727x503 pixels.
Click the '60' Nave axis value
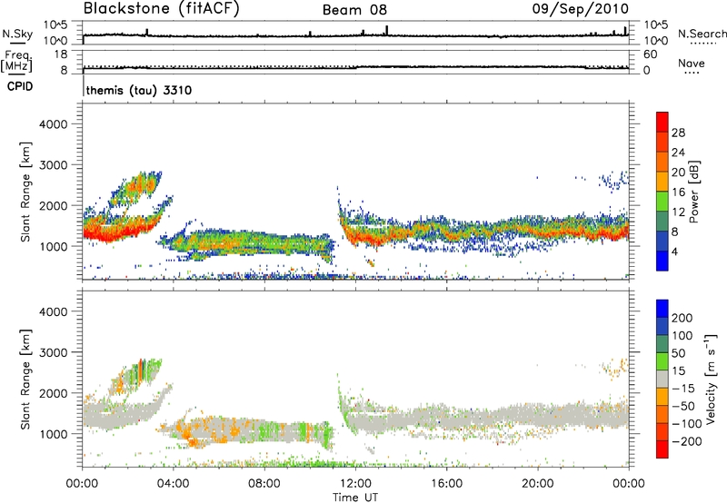(650, 54)
